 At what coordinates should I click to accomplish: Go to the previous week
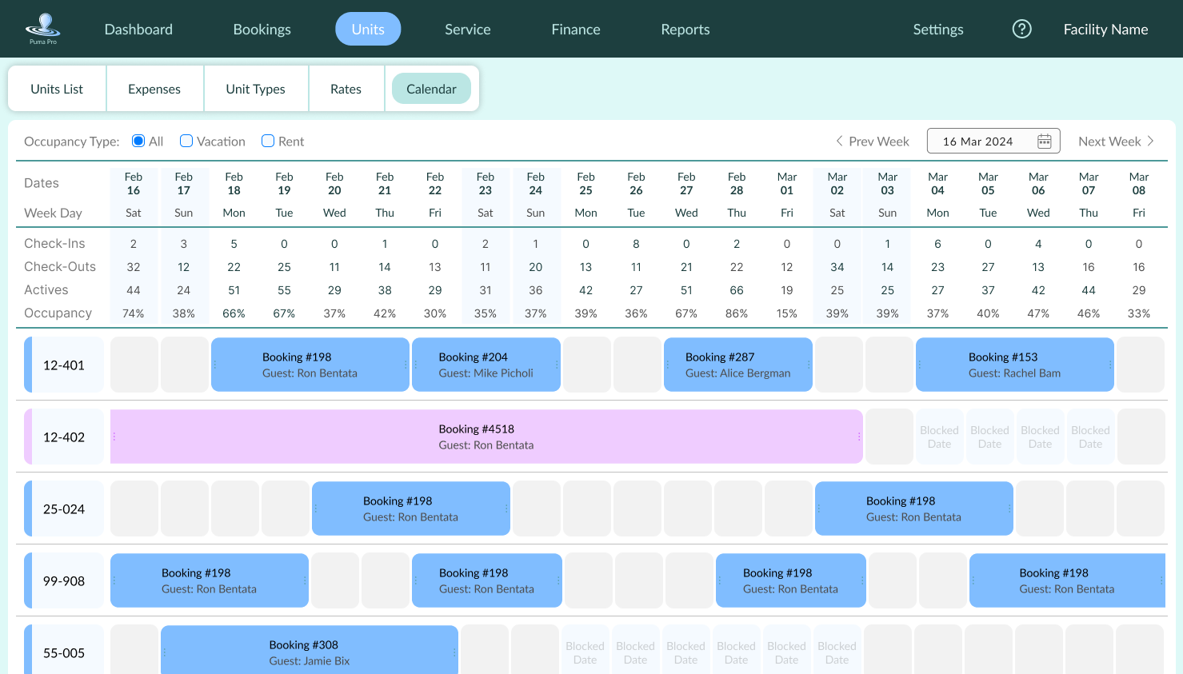click(872, 142)
